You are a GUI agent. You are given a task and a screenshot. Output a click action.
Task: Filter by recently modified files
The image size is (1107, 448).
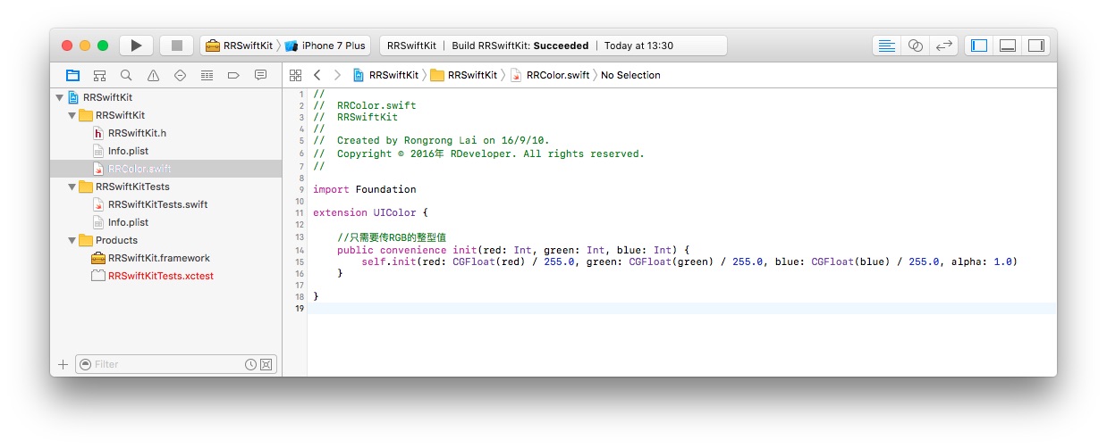(251, 364)
